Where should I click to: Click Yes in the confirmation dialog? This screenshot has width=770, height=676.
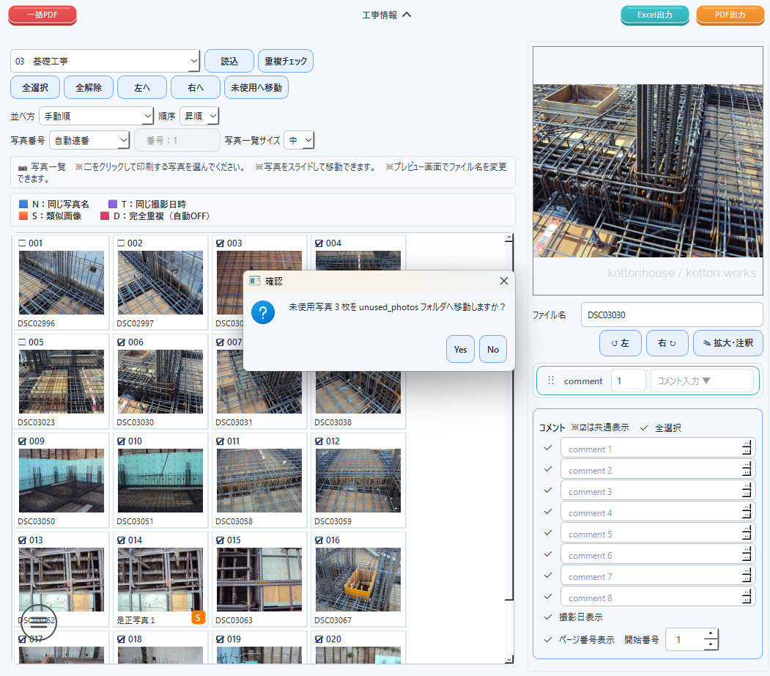tap(460, 349)
